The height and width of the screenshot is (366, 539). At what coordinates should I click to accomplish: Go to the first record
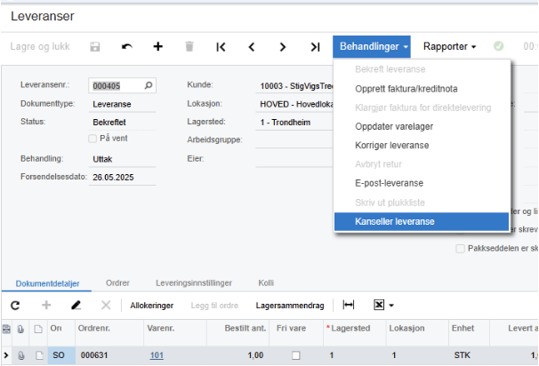221,46
